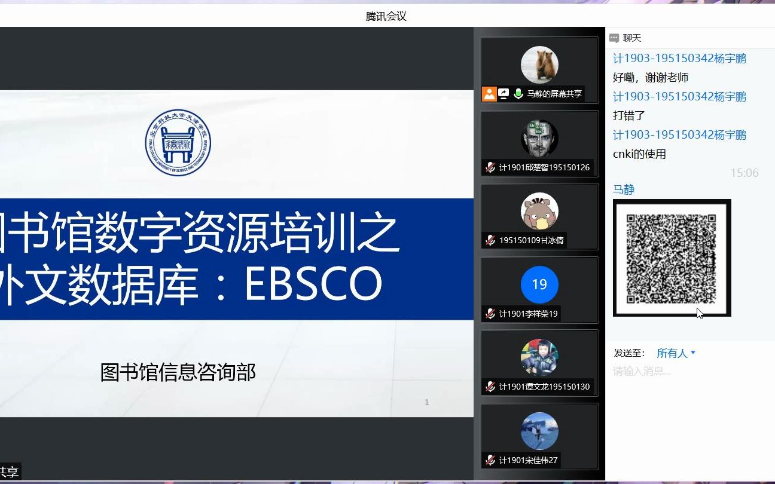Click 图书馆信息咨询部 text on slide
Viewport: 775px width, 484px height.
click(x=178, y=372)
